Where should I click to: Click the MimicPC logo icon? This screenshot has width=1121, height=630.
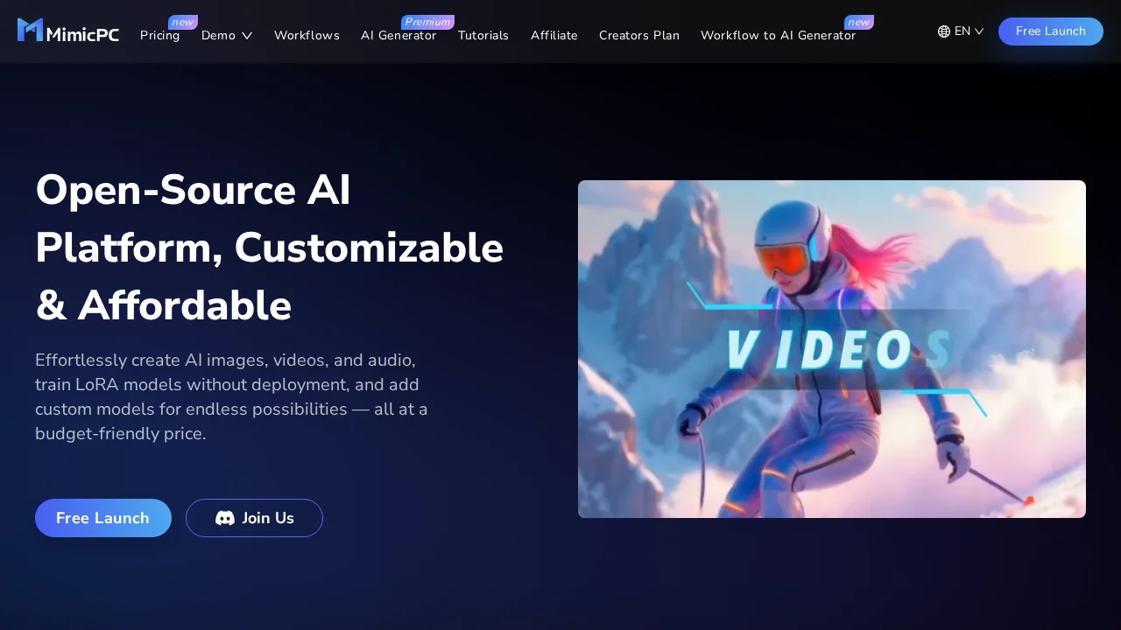pos(31,31)
